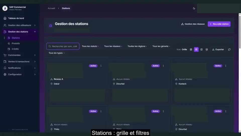Click the Ventes & transactions wallet icon
The height and width of the screenshot is (136, 241).
[5, 61]
